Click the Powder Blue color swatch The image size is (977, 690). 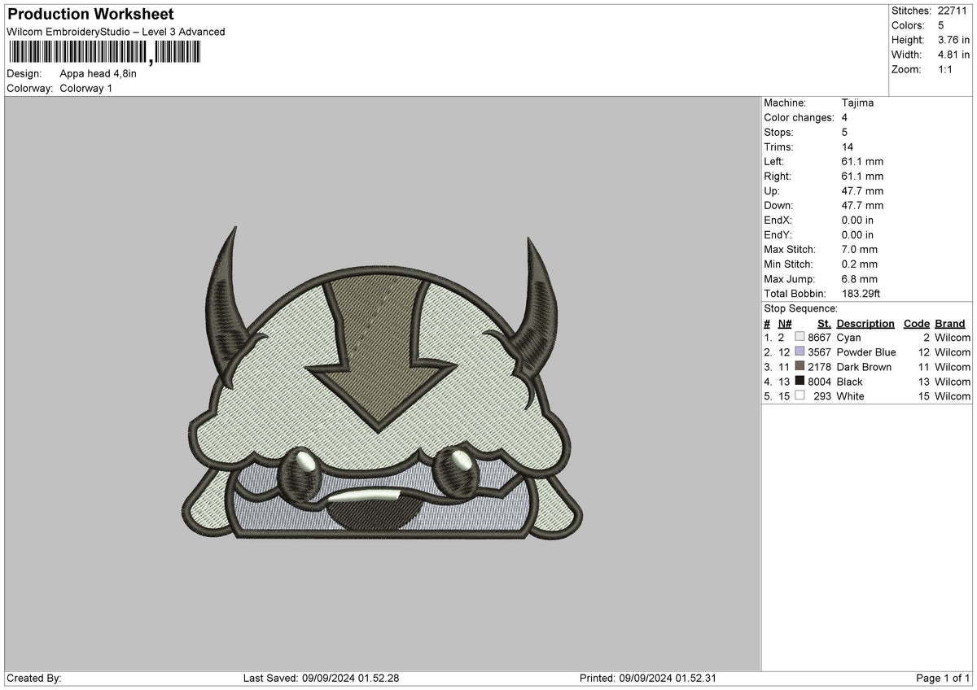tap(801, 352)
